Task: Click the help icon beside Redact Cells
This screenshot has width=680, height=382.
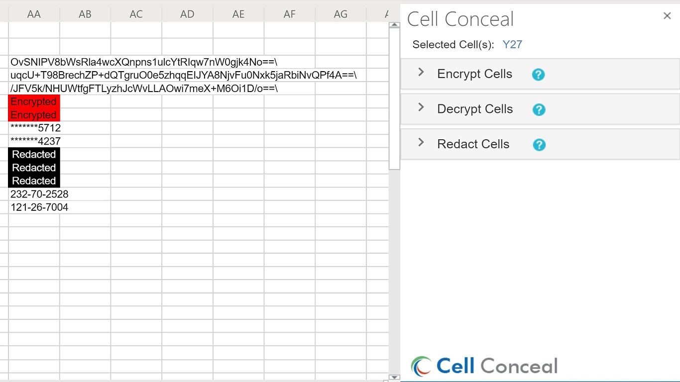Action: click(x=539, y=145)
